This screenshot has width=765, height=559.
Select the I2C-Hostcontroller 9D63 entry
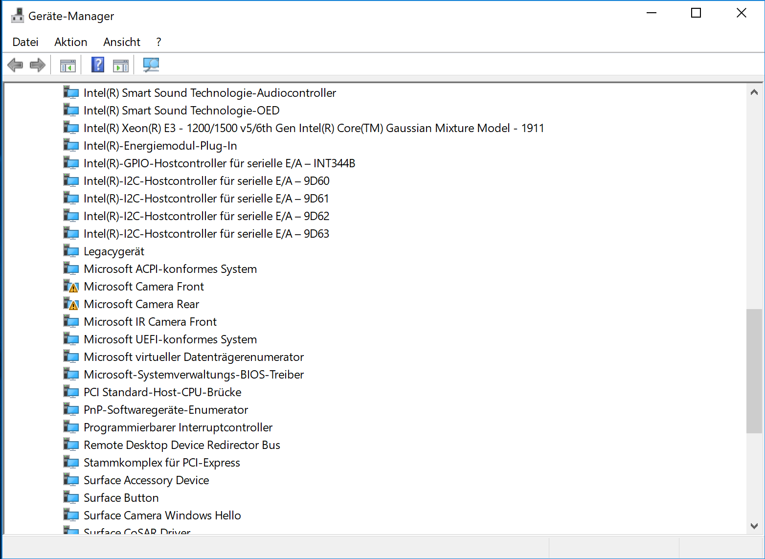(206, 234)
